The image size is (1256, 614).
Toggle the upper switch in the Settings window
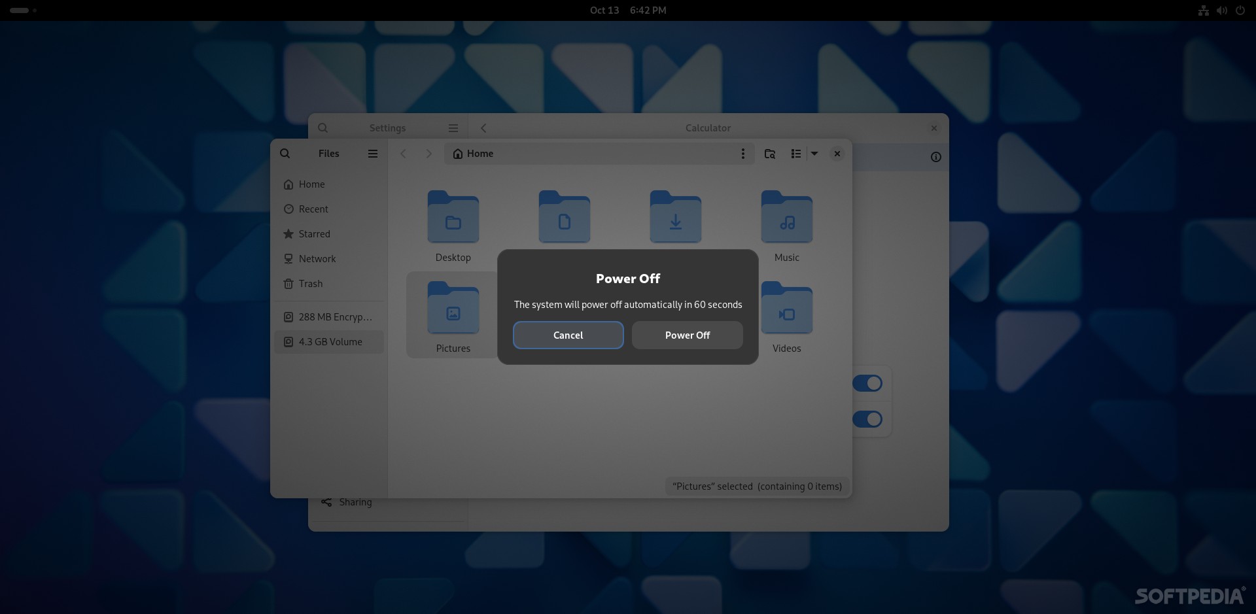[x=867, y=383]
